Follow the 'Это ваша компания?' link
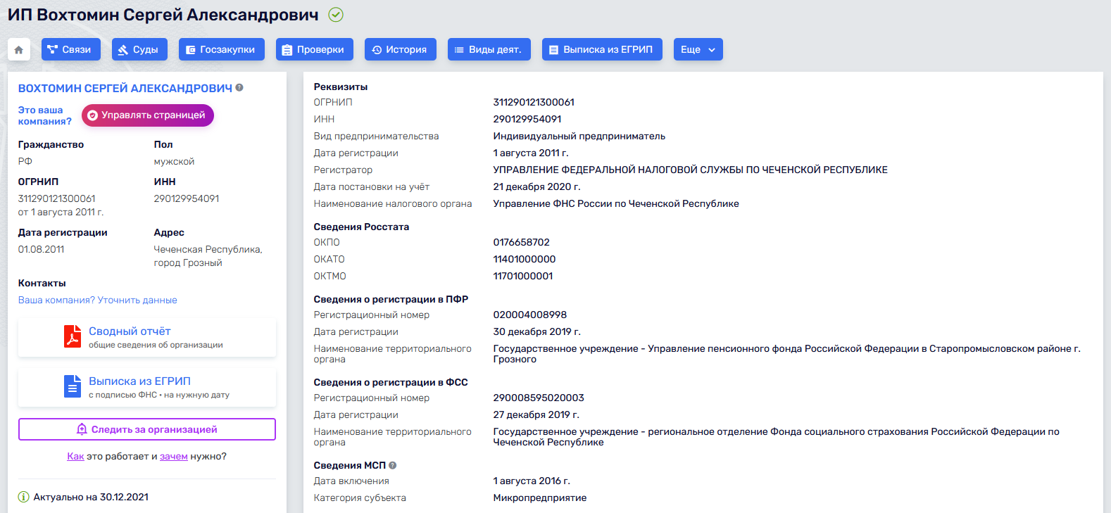The width and height of the screenshot is (1111, 513). point(45,115)
